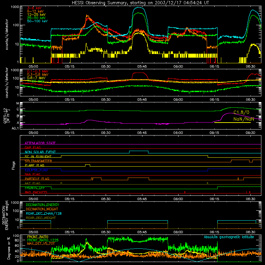Select the 'SC_TRANSMITTER' flag label
The image size is (265, 265).
click(x=38, y=161)
